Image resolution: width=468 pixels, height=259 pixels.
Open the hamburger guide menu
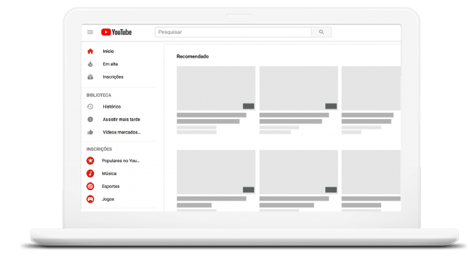[x=90, y=32]
